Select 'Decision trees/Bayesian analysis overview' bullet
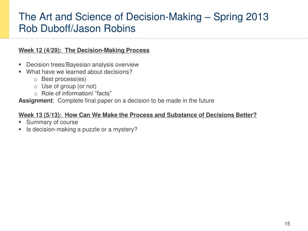This screenshot has width=308, height=231. (x=82, y=65)
